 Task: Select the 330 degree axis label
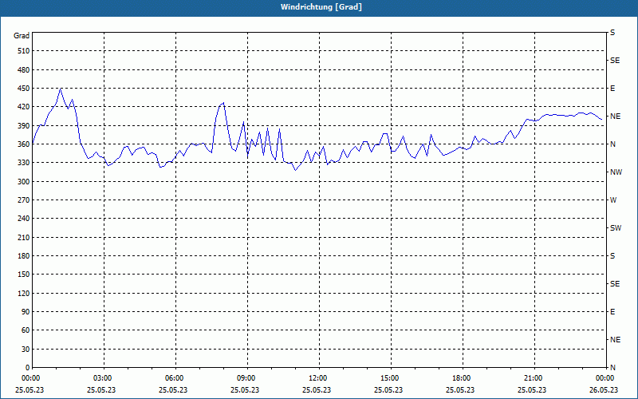pyautogui.click(x=24, y=163)
